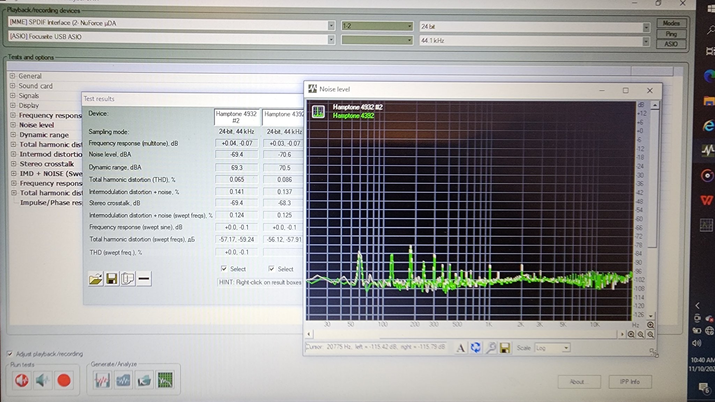Expand the Sound card tree node
The height and width of the screenshot is (402, 715).
[13, 85]
